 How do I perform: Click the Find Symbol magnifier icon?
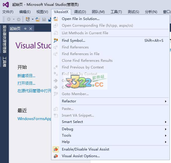click(x=56, y=41)
